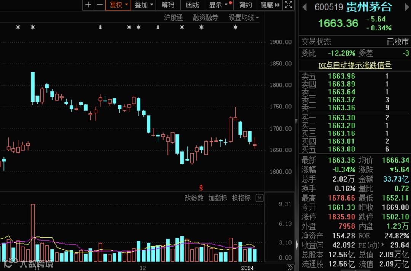Click the 最低 value 1652.11

pos(395,198)
